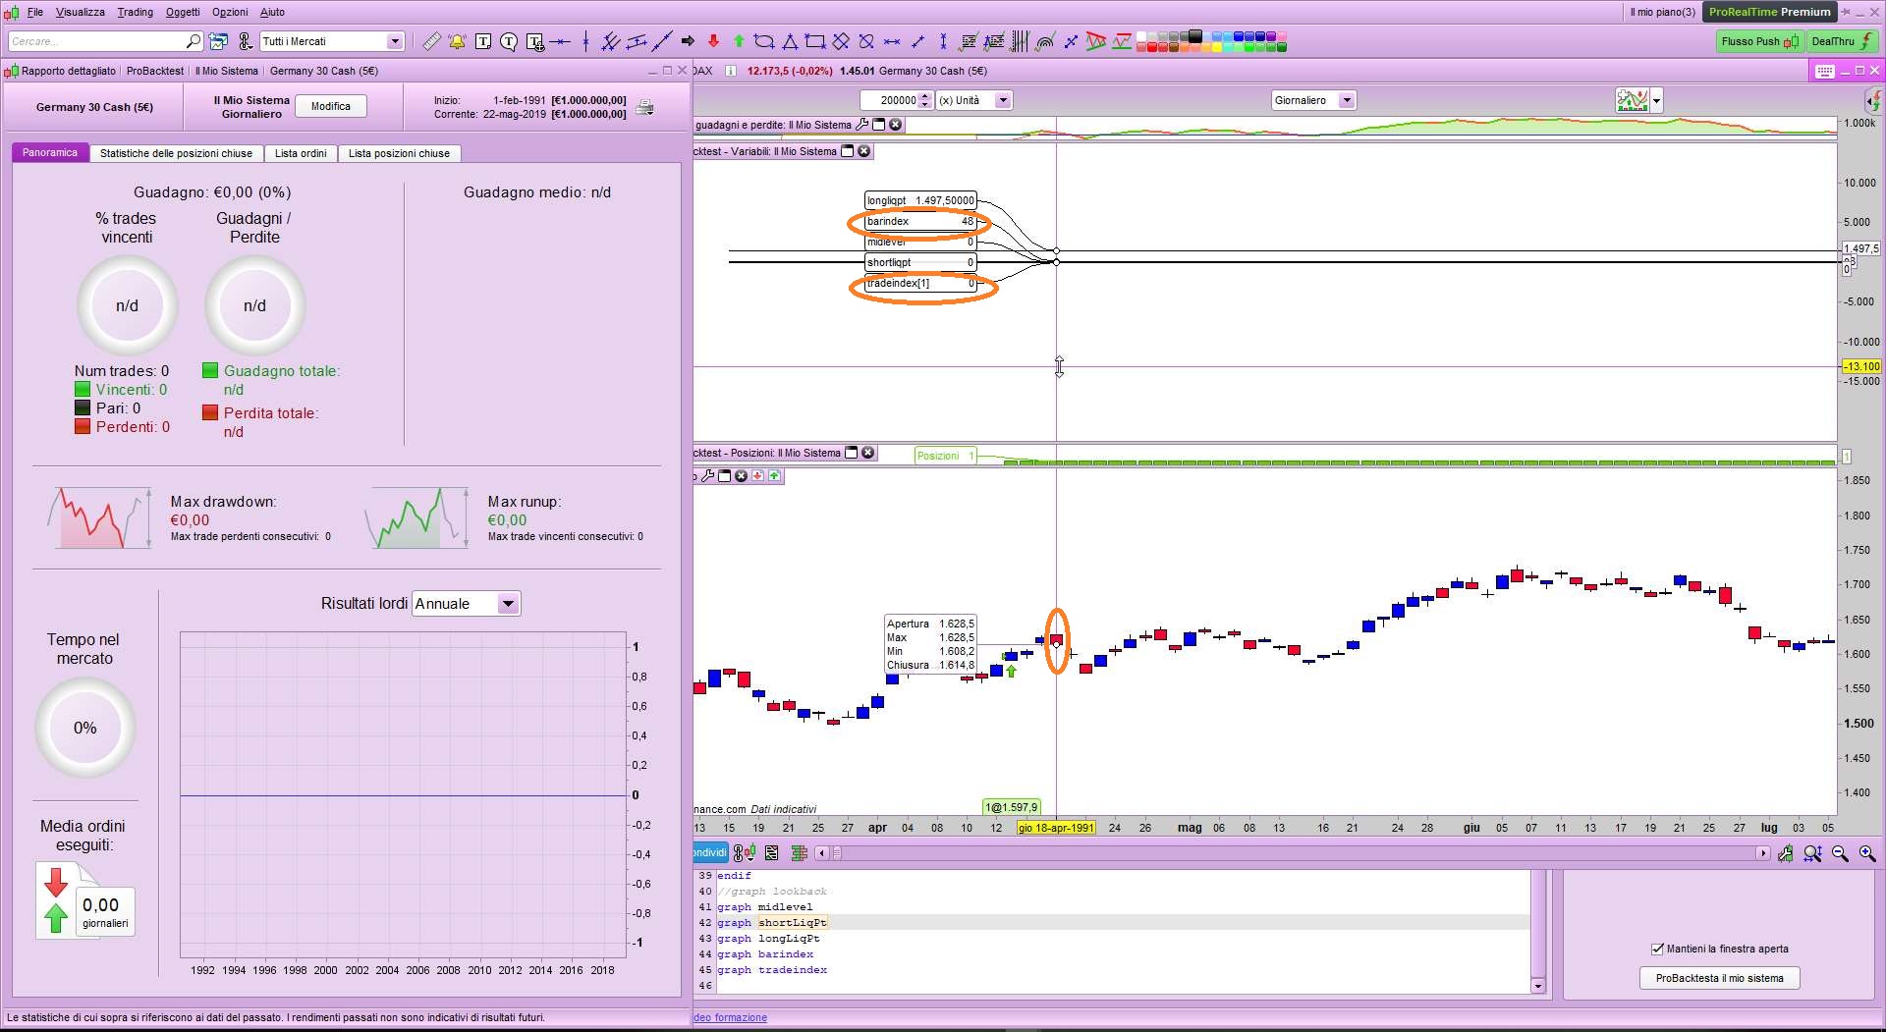Viewport: 1886px width, 1032px height.
Task: Select the Fibonacci arcs drawing tool
Action: pyautogui.click(x=1045, y=41)
